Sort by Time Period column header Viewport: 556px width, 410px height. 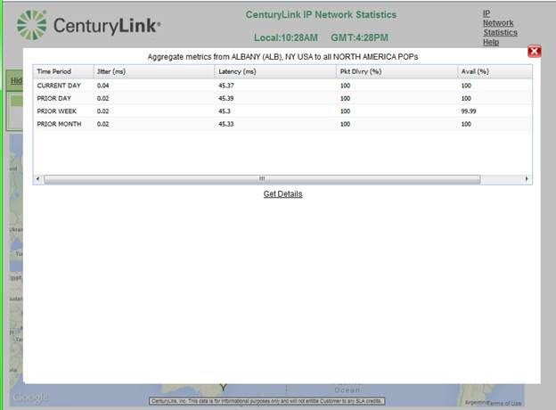[63, 71]
